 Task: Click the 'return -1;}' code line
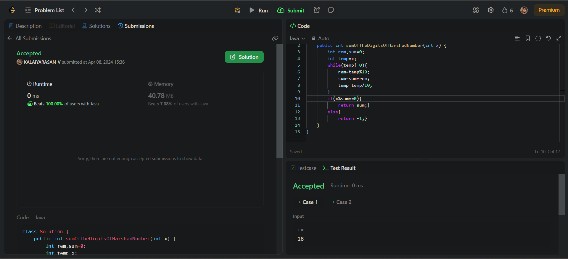click(353, 118)
